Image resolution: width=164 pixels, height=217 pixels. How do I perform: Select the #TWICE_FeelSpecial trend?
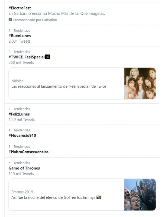point(27,57)
